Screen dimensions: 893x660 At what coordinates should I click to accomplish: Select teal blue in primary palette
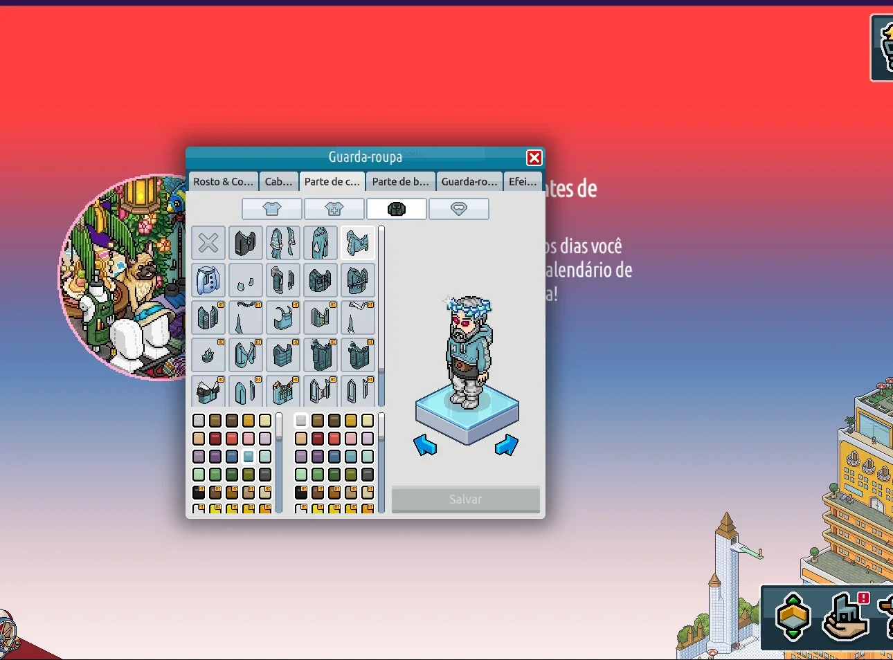click(x=249, y=457)
